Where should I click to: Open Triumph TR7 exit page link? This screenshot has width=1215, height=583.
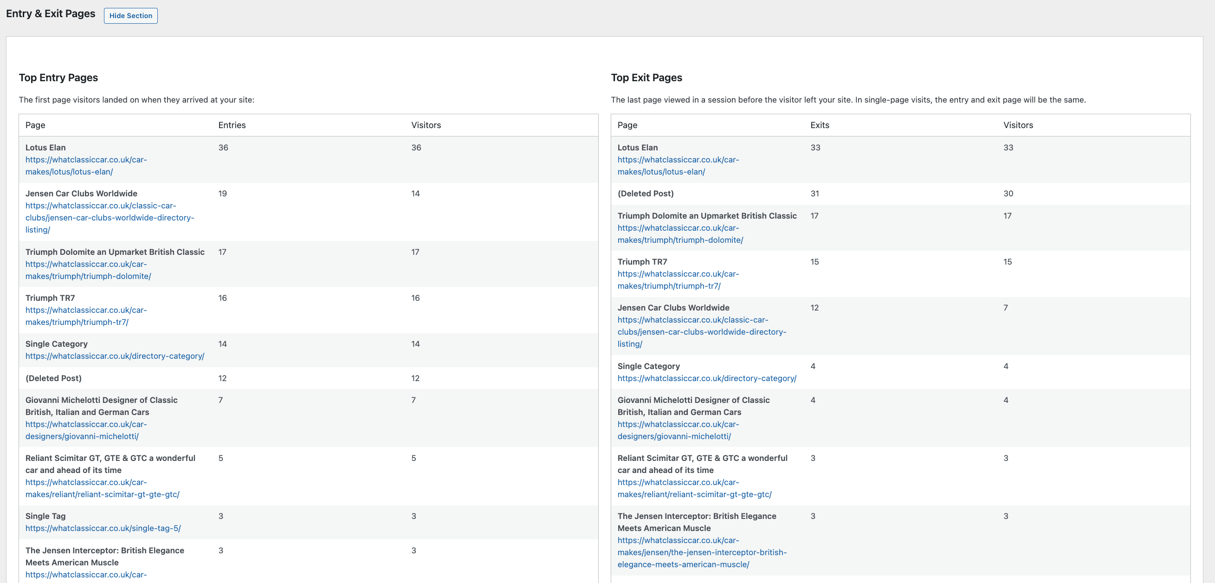tap(678, 274)
